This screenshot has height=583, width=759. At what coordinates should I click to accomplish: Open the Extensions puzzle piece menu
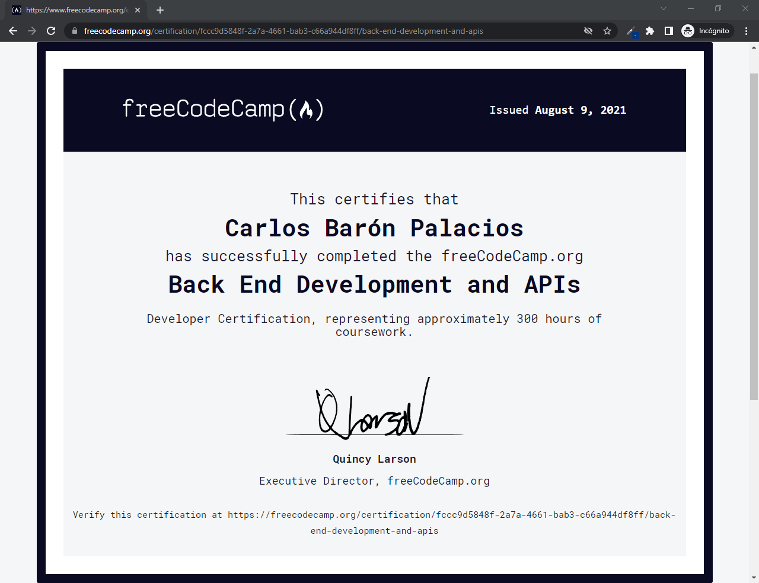(650, 31)
